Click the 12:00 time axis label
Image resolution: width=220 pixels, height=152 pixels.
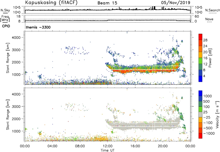(108, 146)
